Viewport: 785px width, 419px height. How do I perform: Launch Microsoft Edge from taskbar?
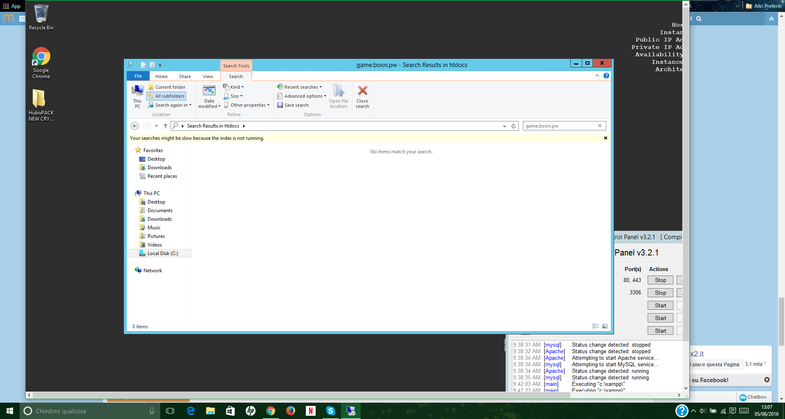191,411
